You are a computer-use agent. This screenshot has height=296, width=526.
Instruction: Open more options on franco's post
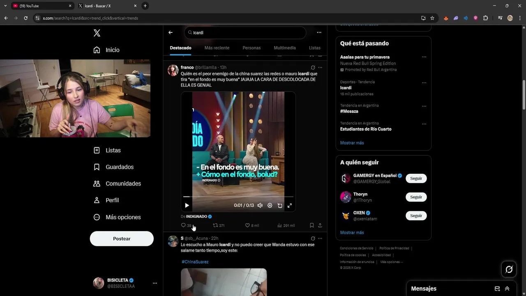pyautogui.click(x=320, y=67)
